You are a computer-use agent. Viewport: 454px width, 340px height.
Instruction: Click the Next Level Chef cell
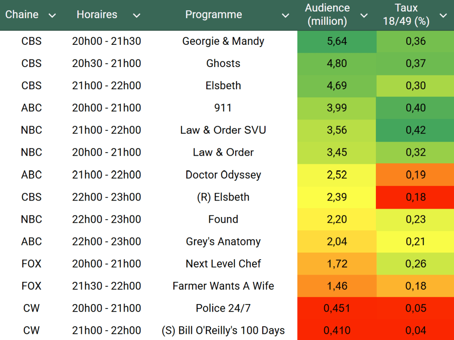pyautogui.click(x=223, y=264)
